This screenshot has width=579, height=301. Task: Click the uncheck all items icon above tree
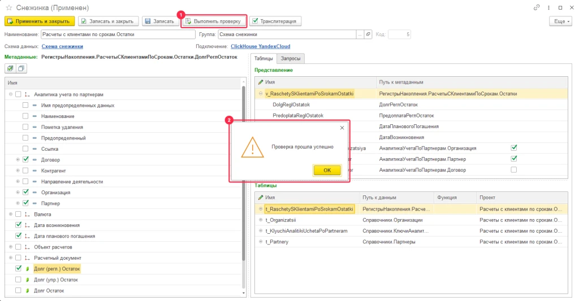click(21, 68)
